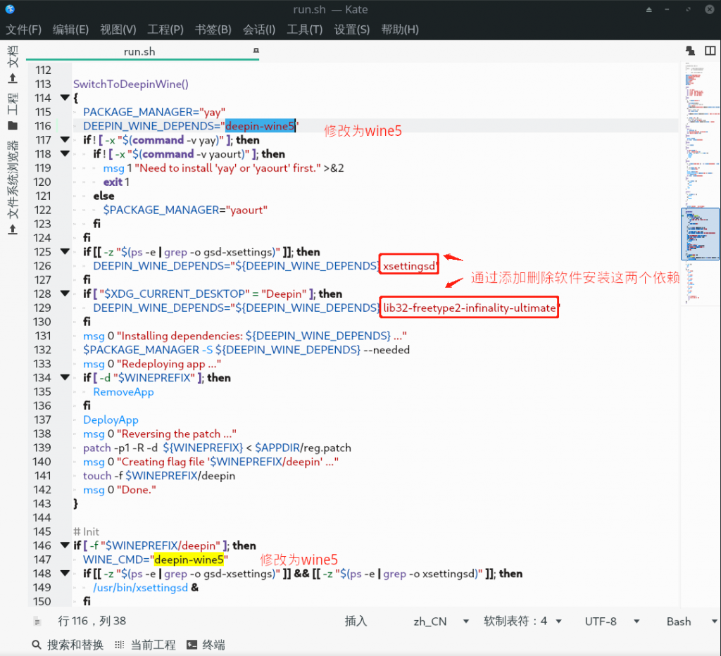Viewport: 721px width, 656px height.
Task: Select the run.sh document tab
Action: click(142, 51)
